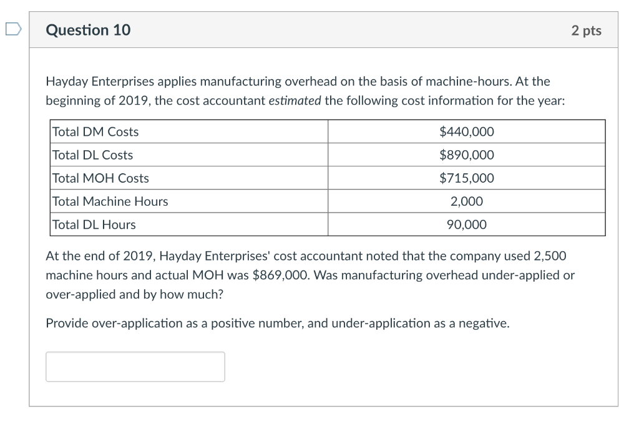
Task: Select the Total DM Costs table cell
Action: 95,132
